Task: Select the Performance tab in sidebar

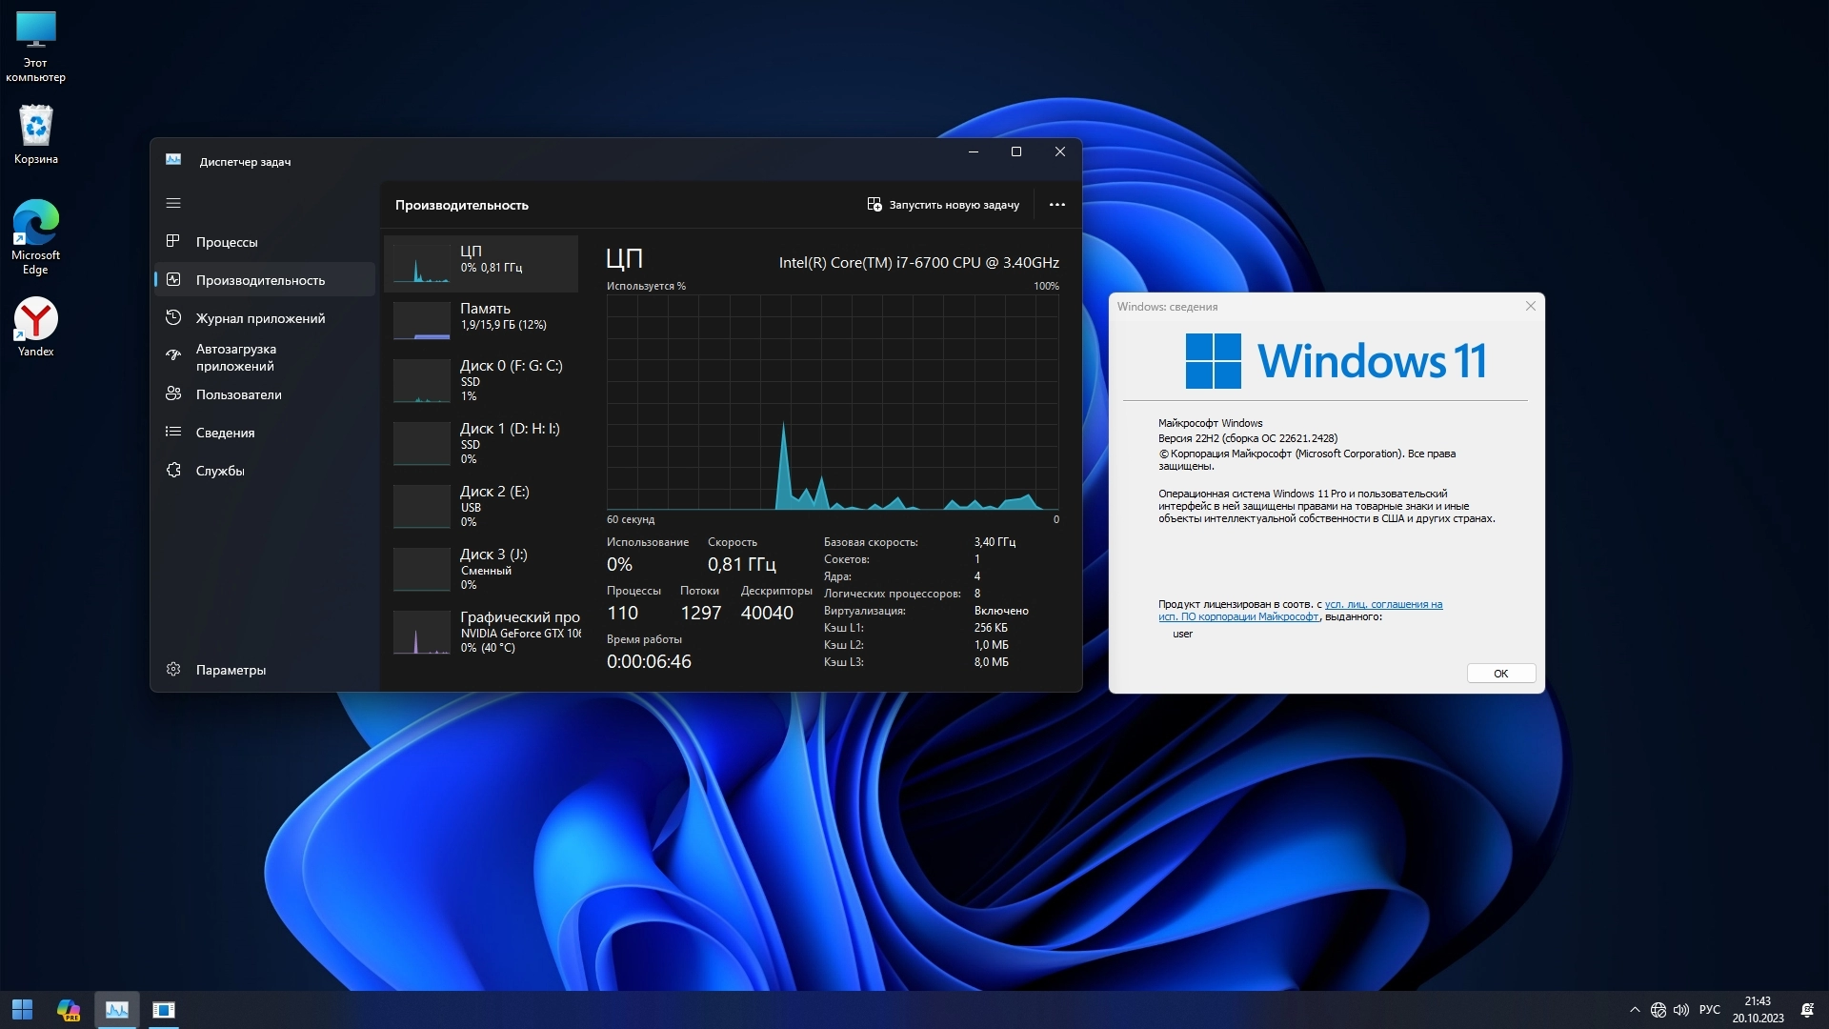Action: [x=259, y=280]
